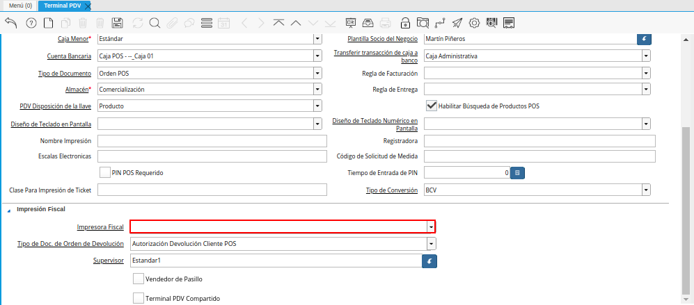
Task: Collapse the Impresión Fiscal section
Action: coord(9,211)
